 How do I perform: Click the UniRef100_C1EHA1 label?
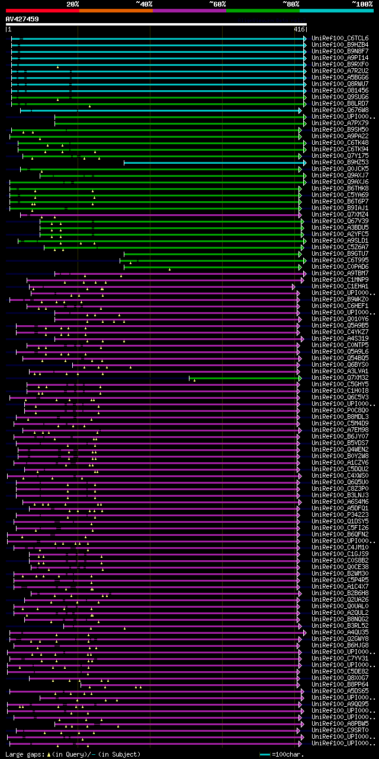tap(339, 286)
